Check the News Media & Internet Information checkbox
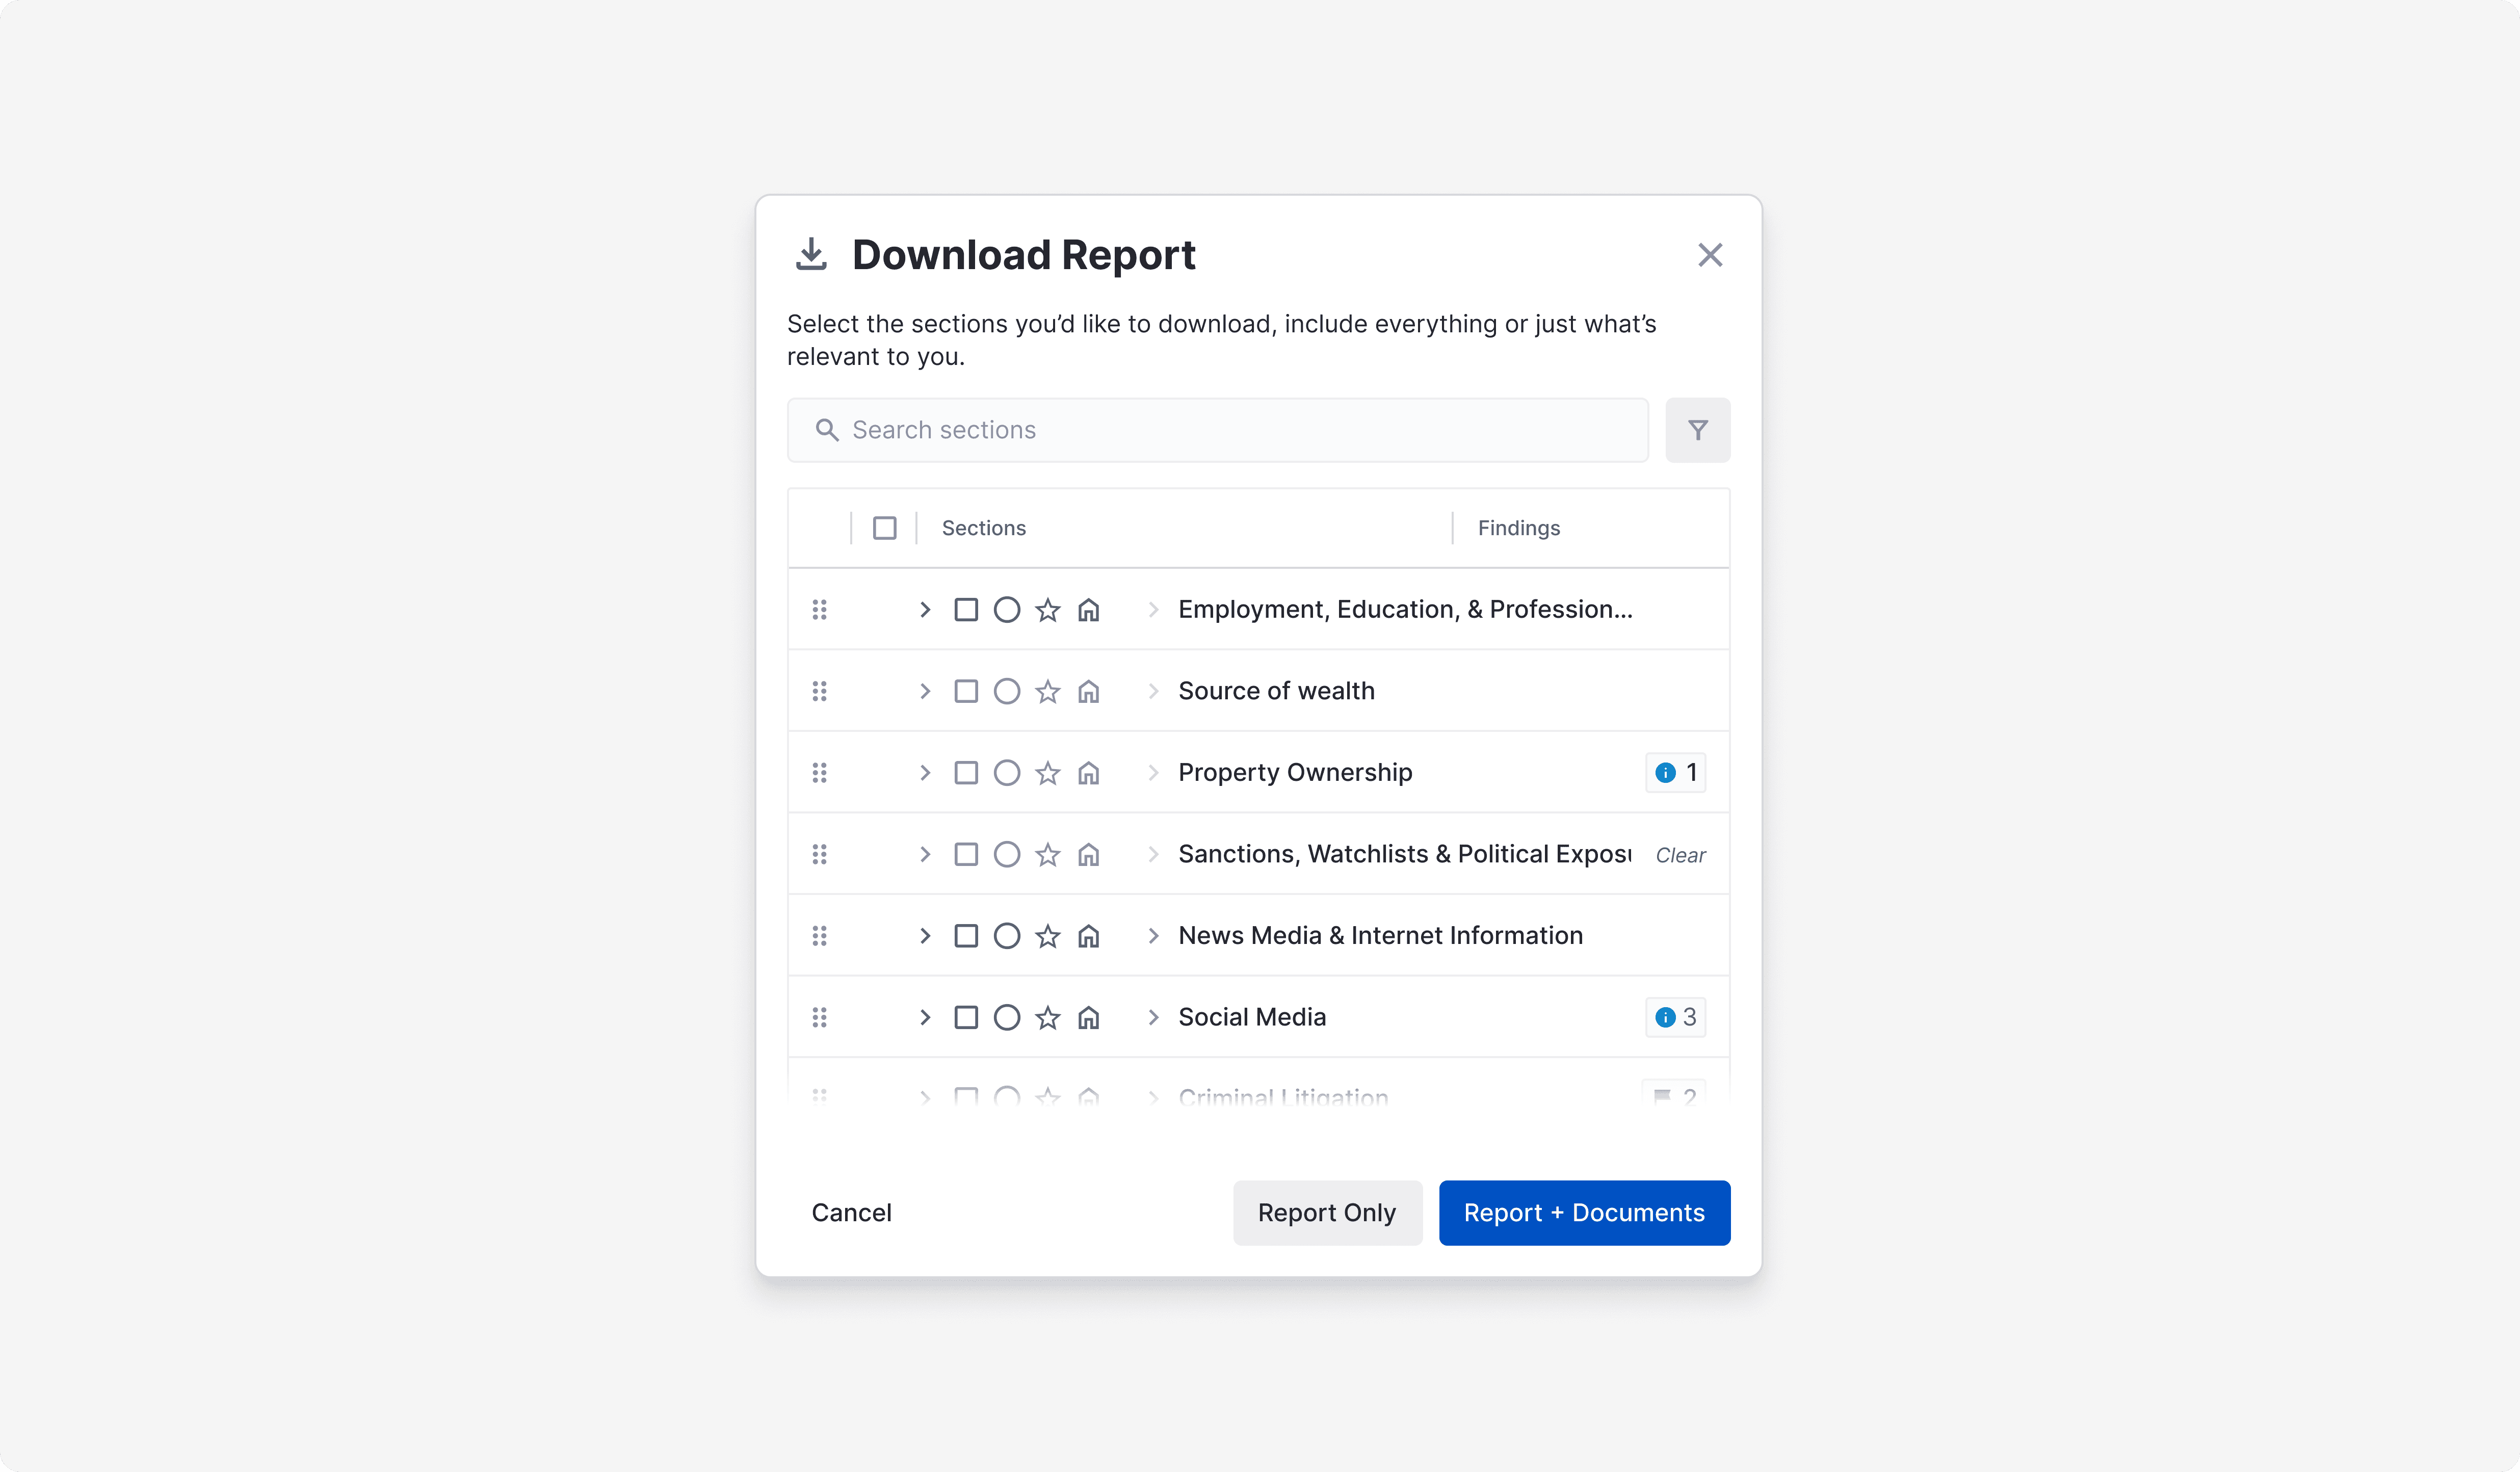Image resolution: width=2520 pixels, height=1472 pixels. [x=965, y=936]
